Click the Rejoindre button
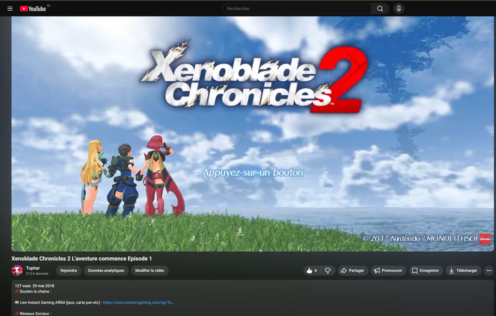Image resolution: width=496 pixels, height=316 pixels. click(69, 271)
